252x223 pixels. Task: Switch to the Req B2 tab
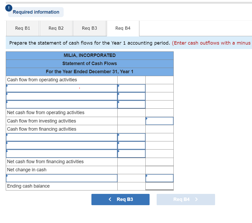tap(56, 28)
